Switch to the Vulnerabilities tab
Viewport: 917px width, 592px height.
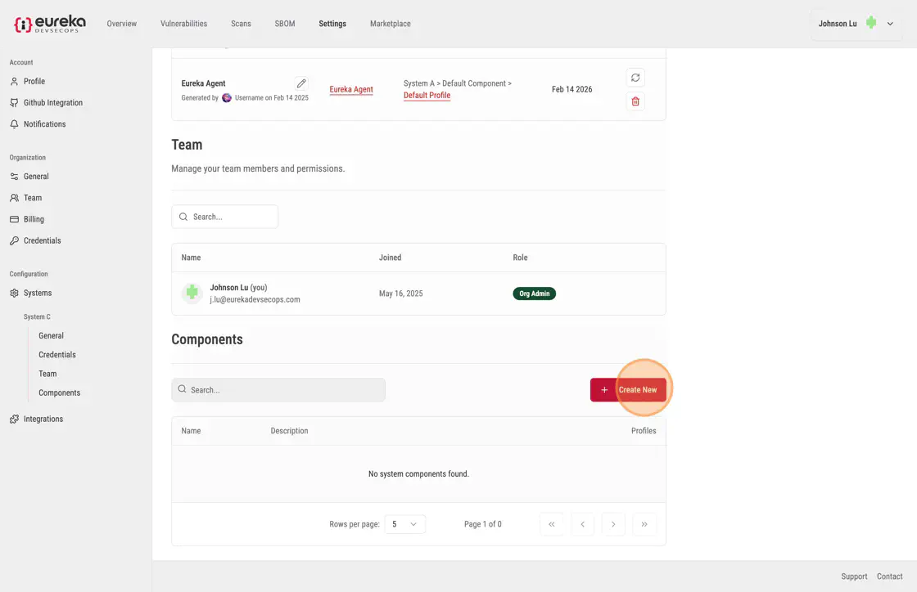coord(183,24)
